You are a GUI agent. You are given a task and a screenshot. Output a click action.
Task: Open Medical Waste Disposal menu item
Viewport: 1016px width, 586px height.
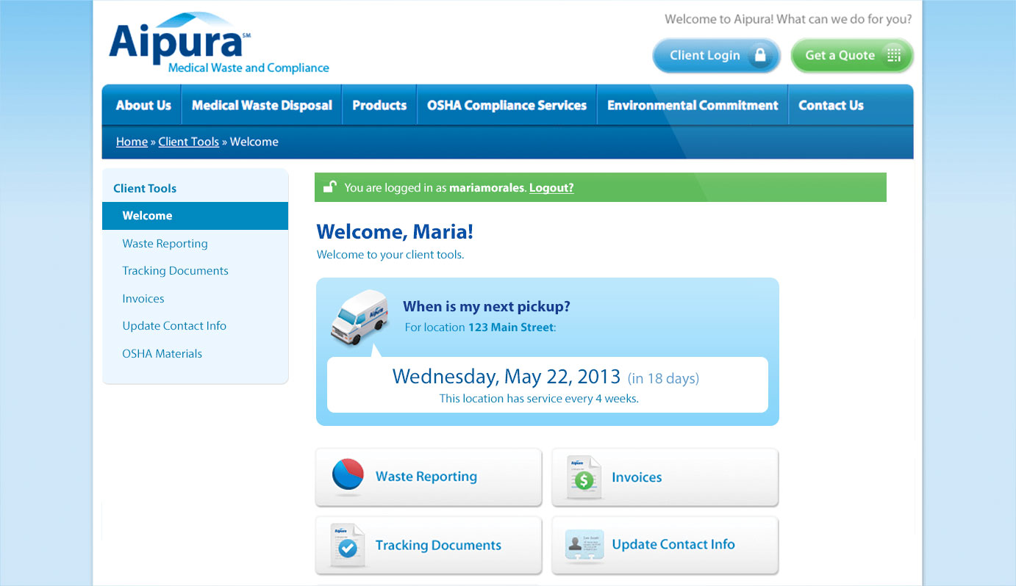tap(262, 105)
